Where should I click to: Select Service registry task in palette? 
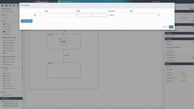9,51
